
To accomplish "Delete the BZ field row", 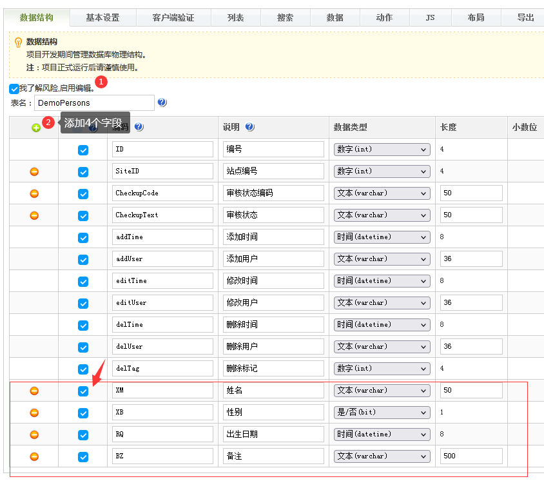I will coord(35,456).
